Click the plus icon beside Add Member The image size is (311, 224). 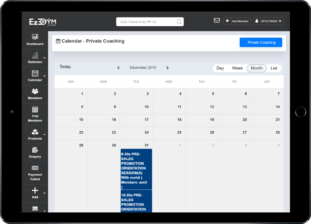coord(227,21)
